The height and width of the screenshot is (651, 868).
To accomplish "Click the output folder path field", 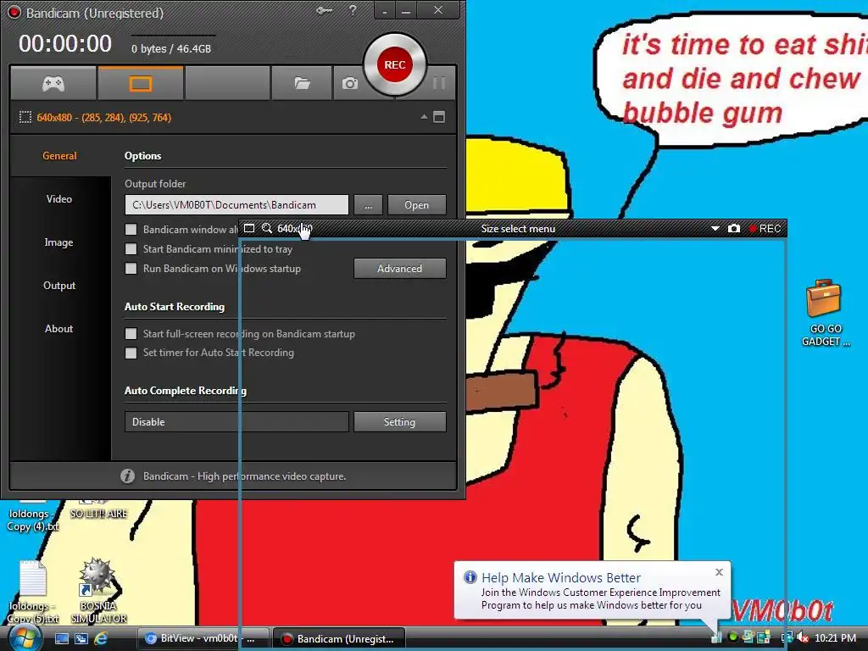I will (236, 205).
